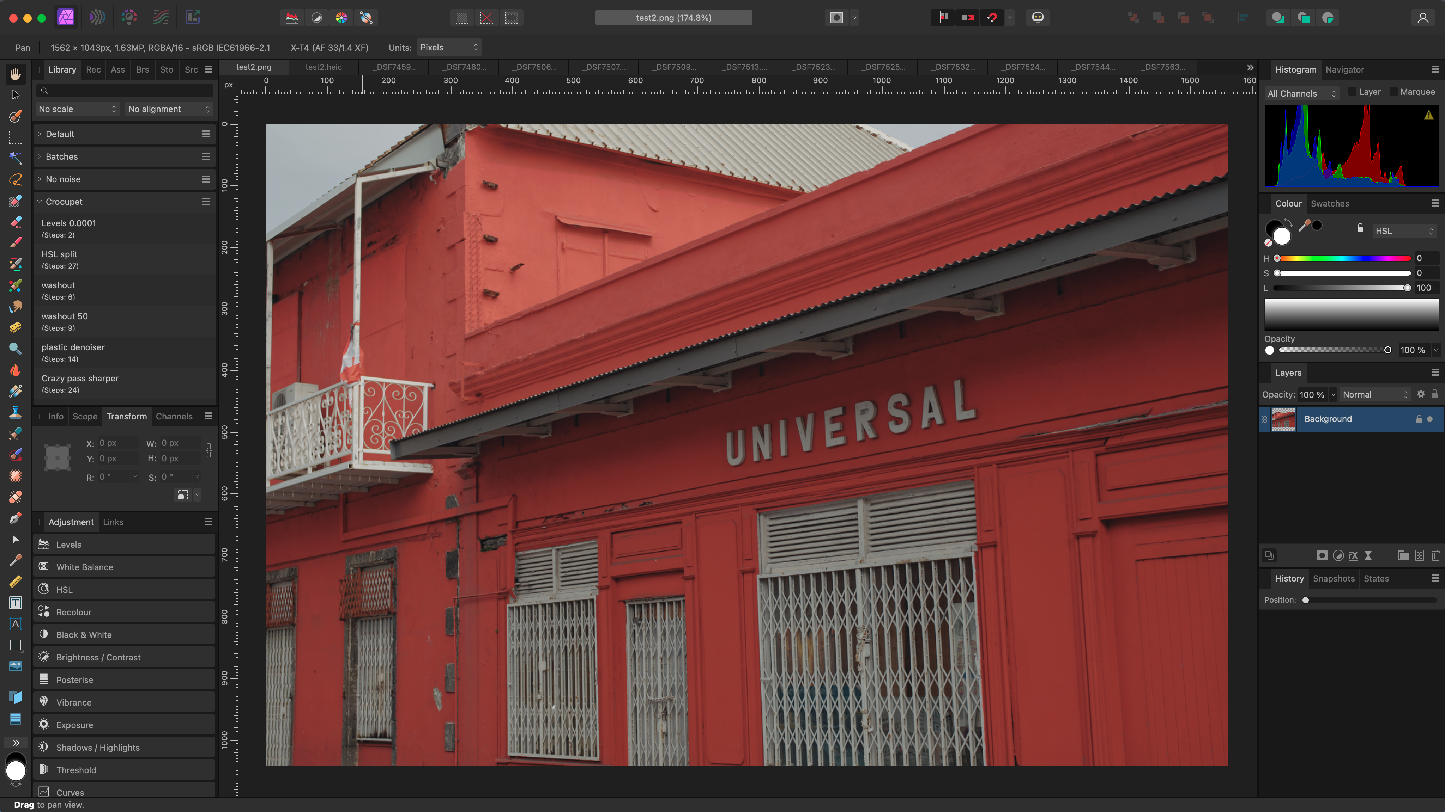Toggle Background layer visibility dot
Screen dimensions: 1445x812
(1429, 419)
